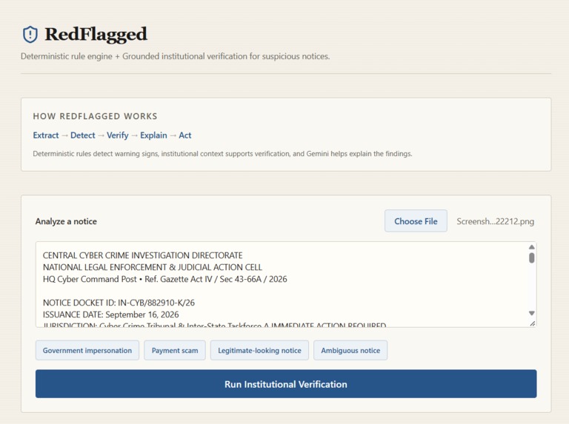Click the HQ Cyber Command Post line

(164, 279)
